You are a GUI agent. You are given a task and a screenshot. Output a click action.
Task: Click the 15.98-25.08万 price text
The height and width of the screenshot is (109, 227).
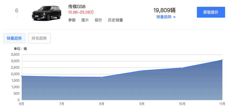[x=81, y=12]
